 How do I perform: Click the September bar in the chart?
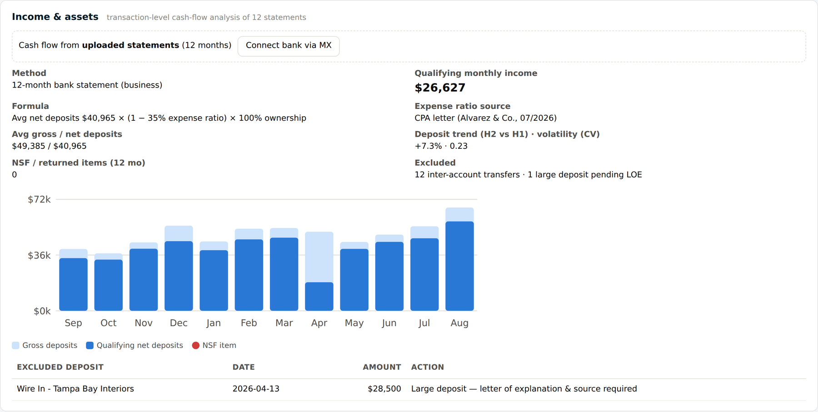point(73,280)
